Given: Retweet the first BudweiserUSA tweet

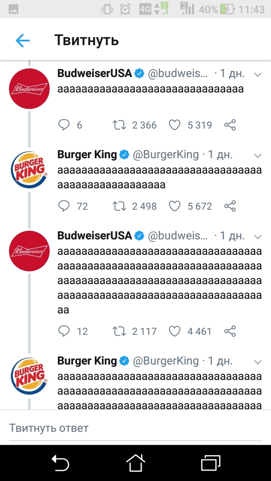Looking at the screenshot, I should (119, 125).
